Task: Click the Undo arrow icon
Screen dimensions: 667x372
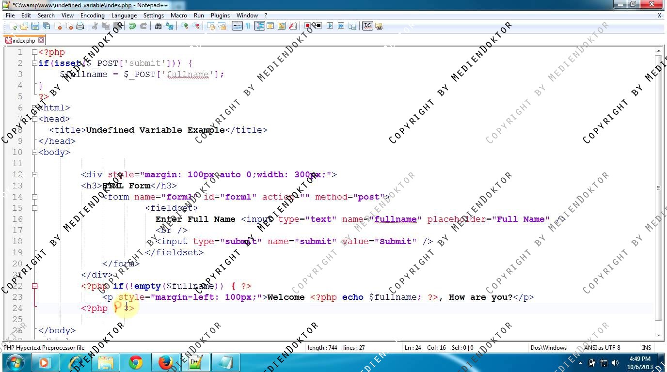Action: point(132,26)
